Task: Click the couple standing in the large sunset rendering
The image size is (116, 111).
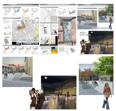Action: (x=6, y=75)
